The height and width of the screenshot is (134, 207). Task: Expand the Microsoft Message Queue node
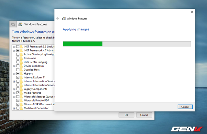[14, 97]
